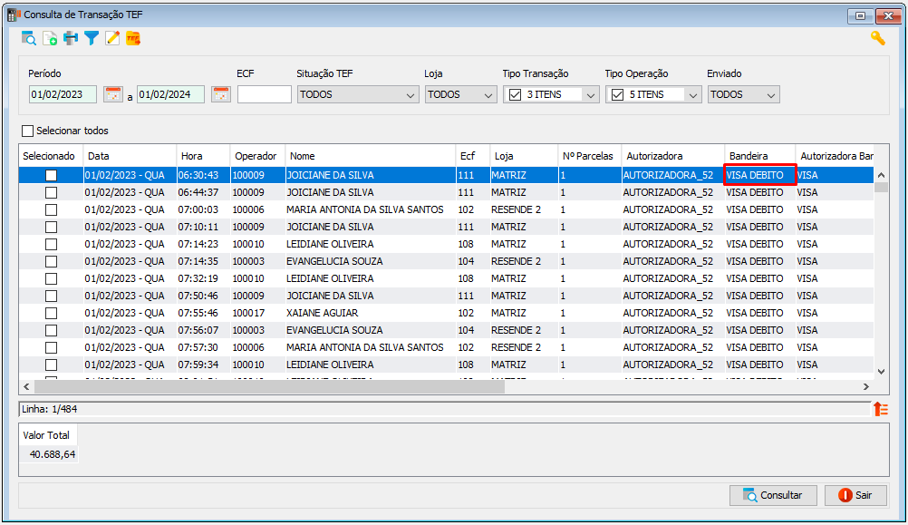
Task: Toggle the Tipo Transação 3 ITENS checkbox
Action: click(x=515, y=94)
